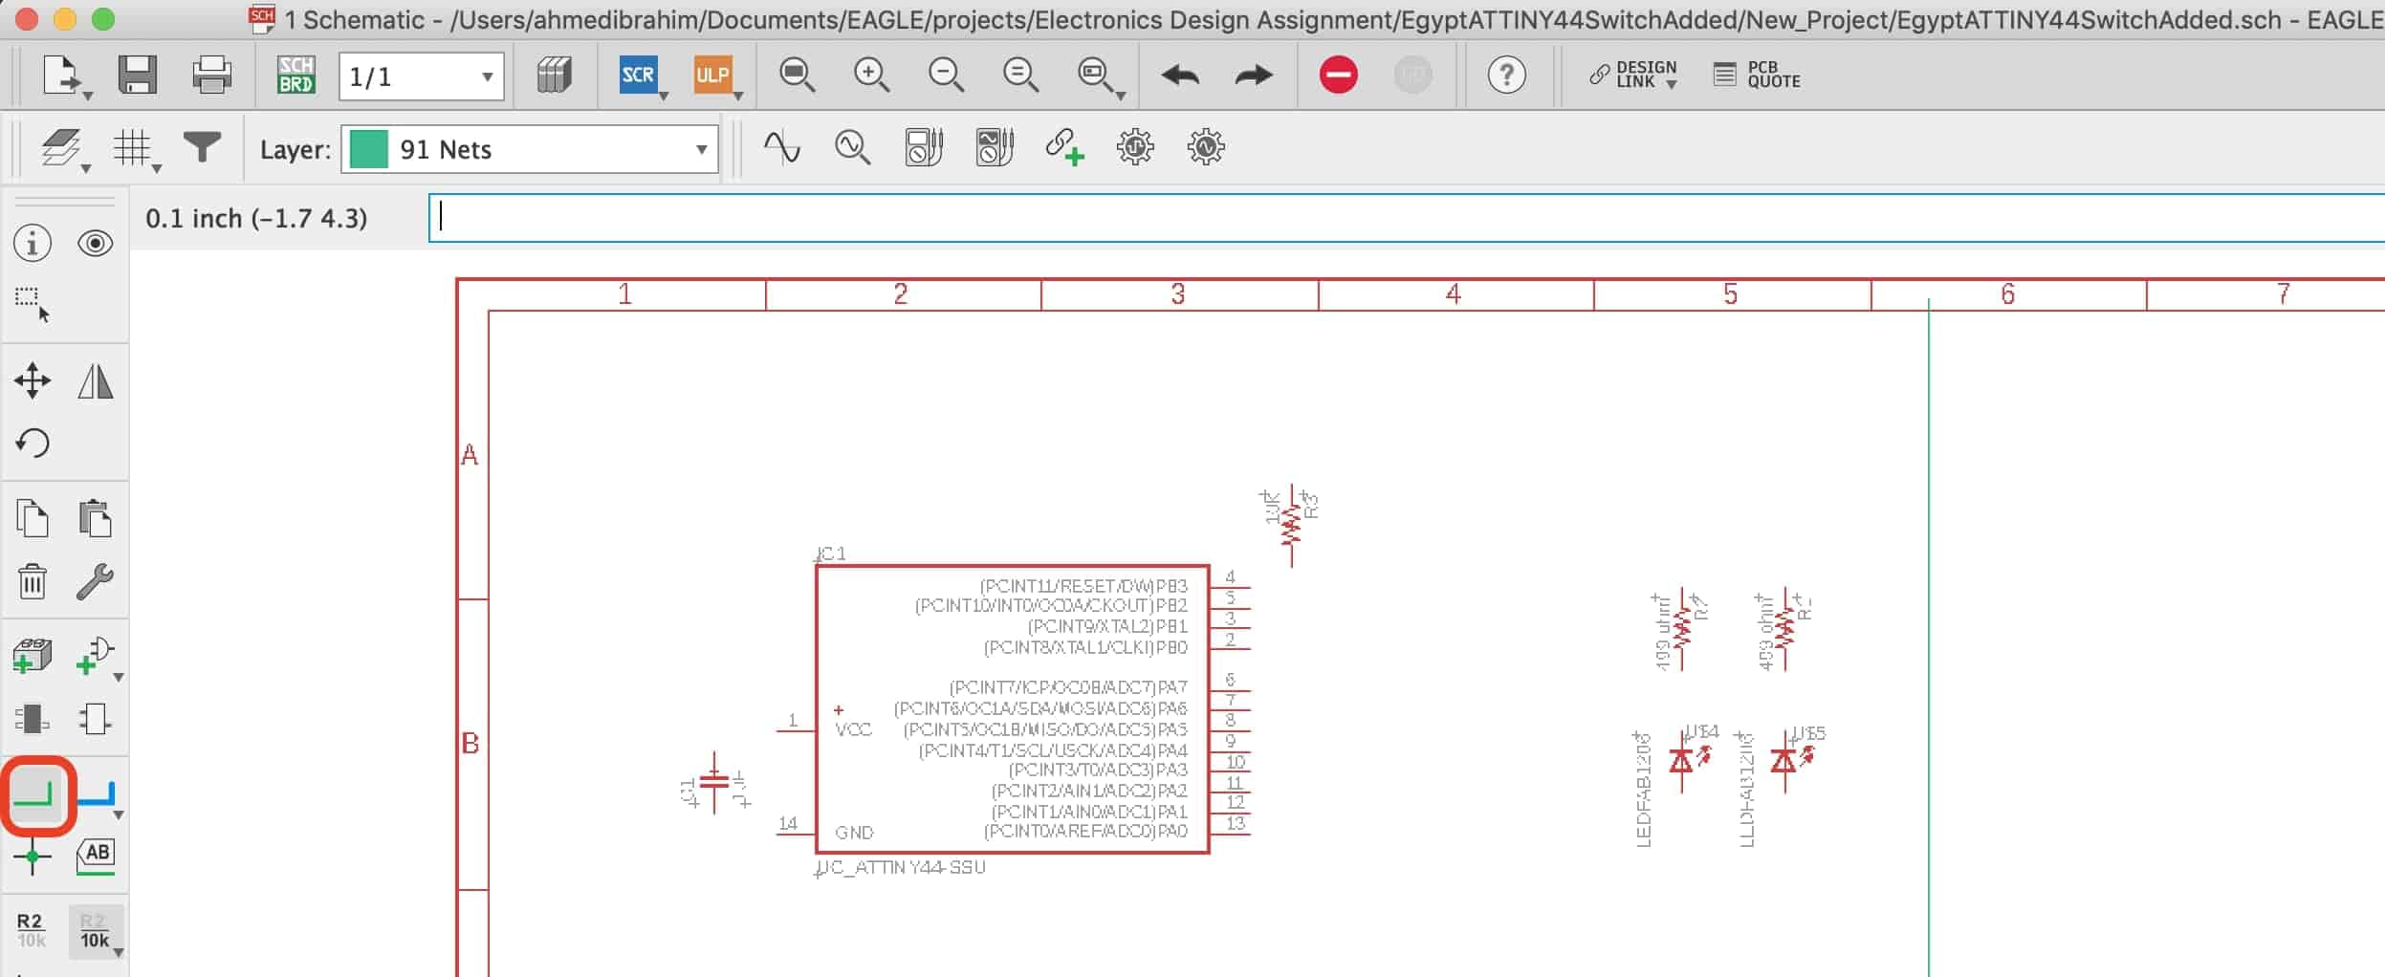Screen dimensions: 2385x977
Task: Open the grid settings icon
Action: [x=132, y=148]
